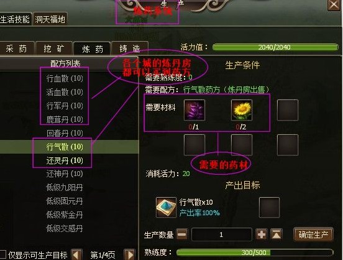
Task: Click the production quantity input field
Action: [222, 234]
